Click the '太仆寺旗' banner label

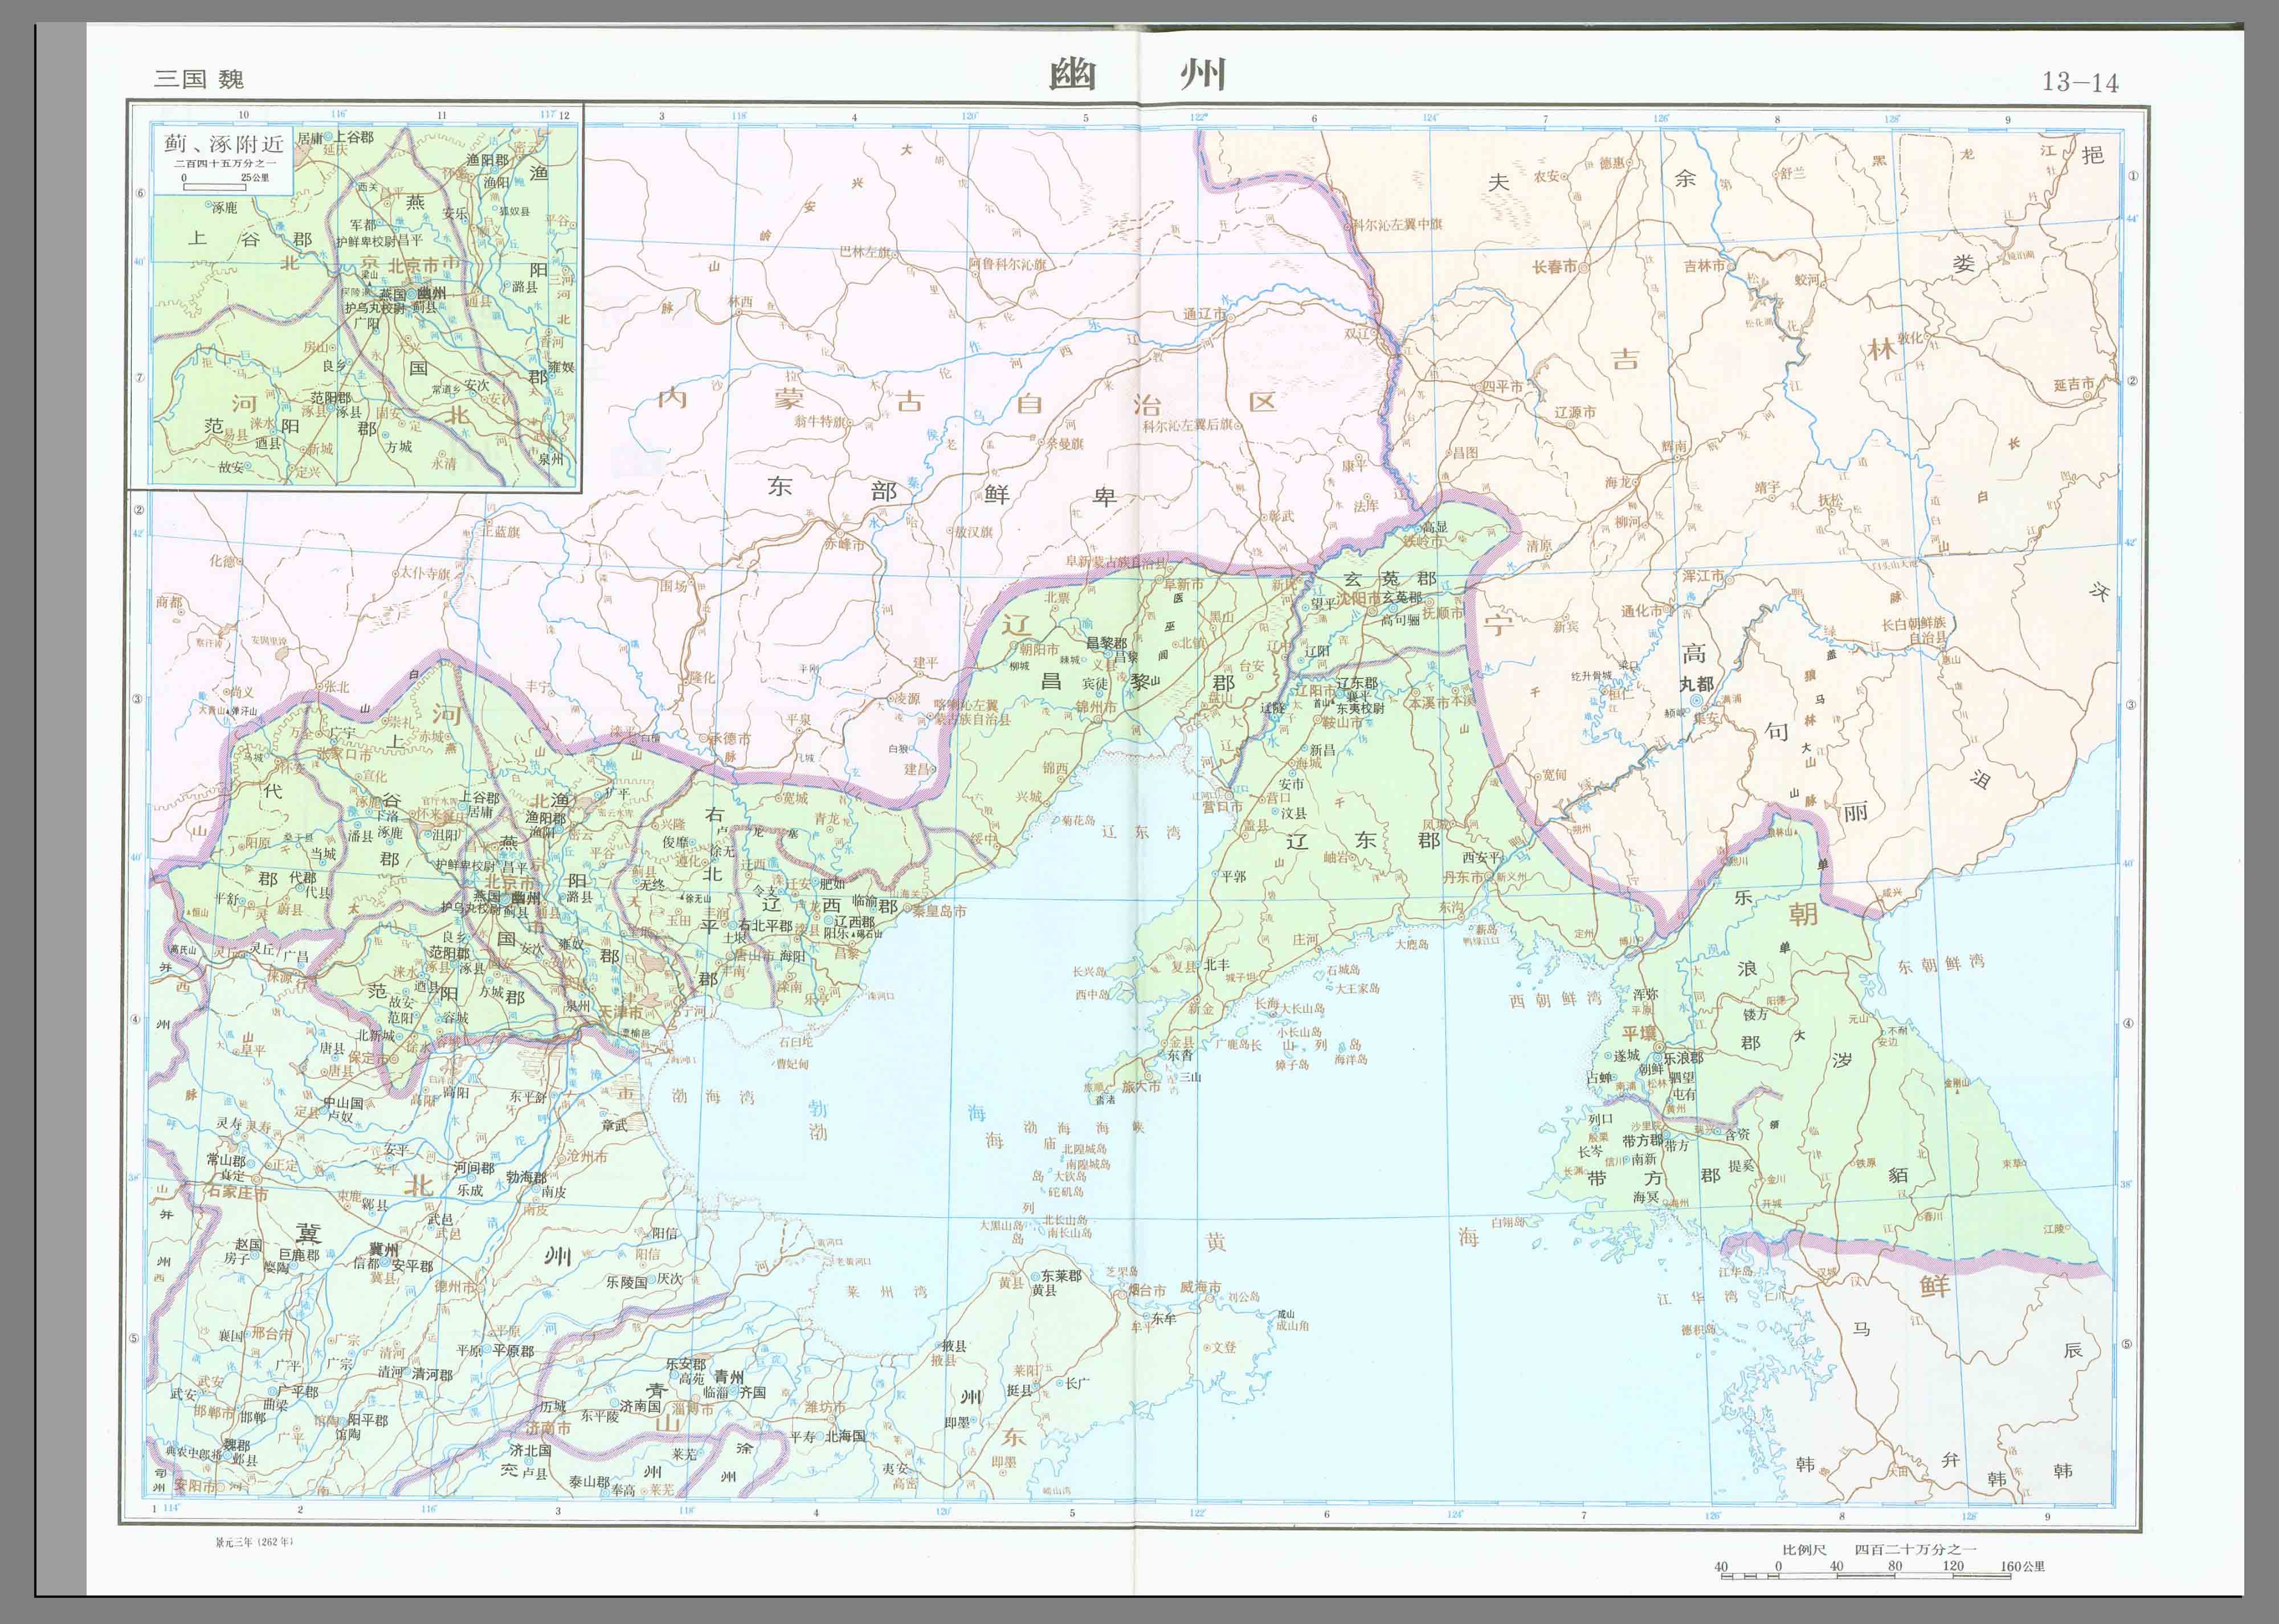(x=425, y=573)
